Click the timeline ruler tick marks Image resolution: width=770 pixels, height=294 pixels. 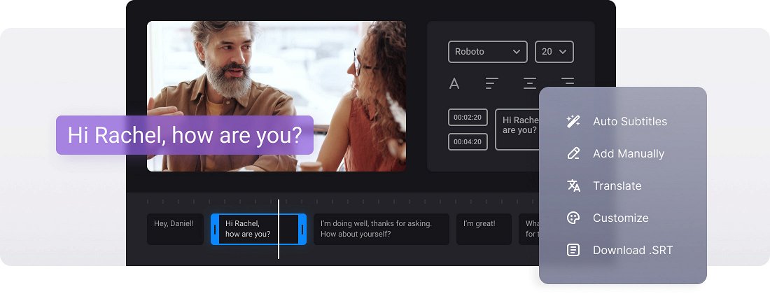click(344, 202)
